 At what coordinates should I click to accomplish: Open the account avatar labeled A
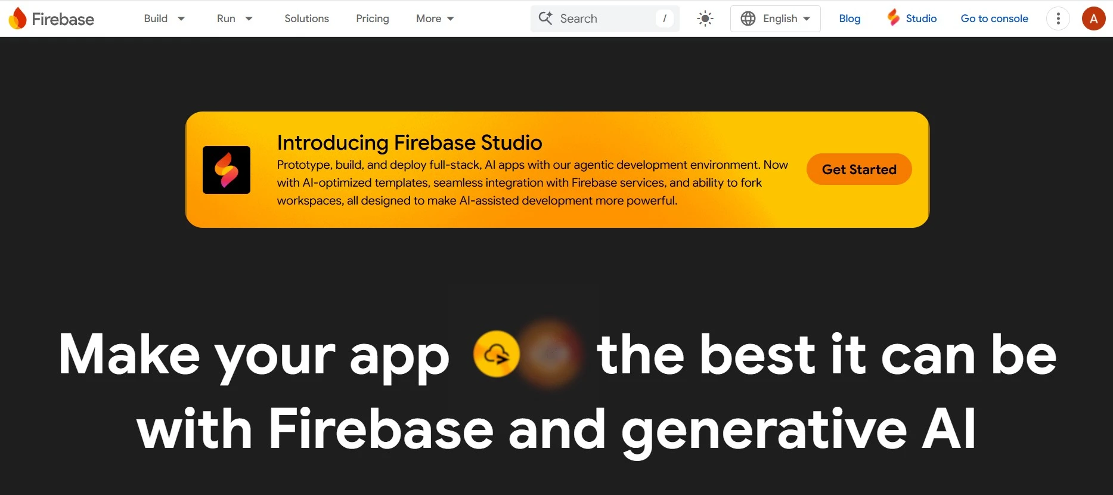pos(1093,18)
